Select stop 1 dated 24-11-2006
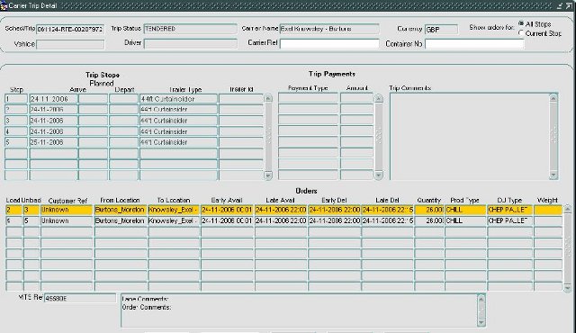The height and width of the screenshot is (333, 576). click(54, 99)
